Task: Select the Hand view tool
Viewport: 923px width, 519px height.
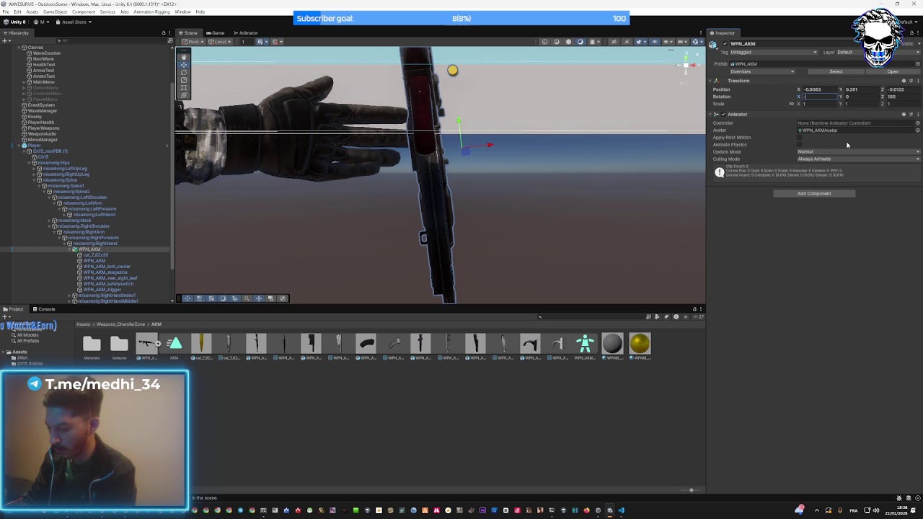Action: (184, 57)
